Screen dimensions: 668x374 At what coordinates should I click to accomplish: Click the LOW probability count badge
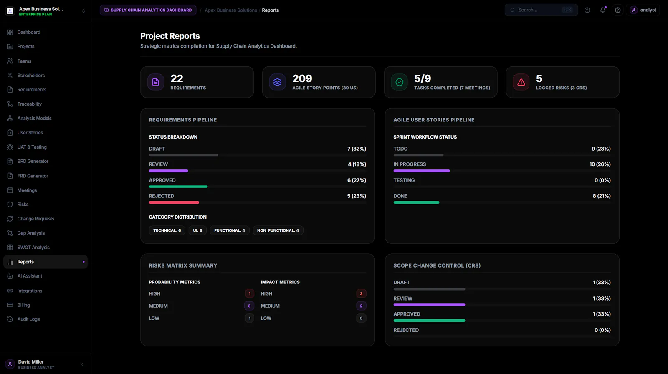(x=250, y=318)
